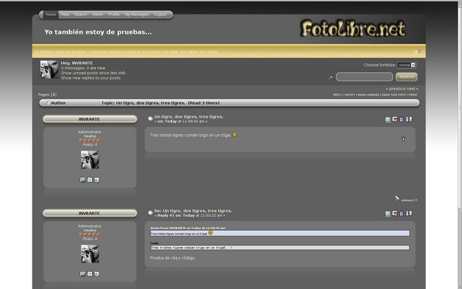
Task: Open the 'Choose fontsize' dropdown
Action: pos(406,65)
